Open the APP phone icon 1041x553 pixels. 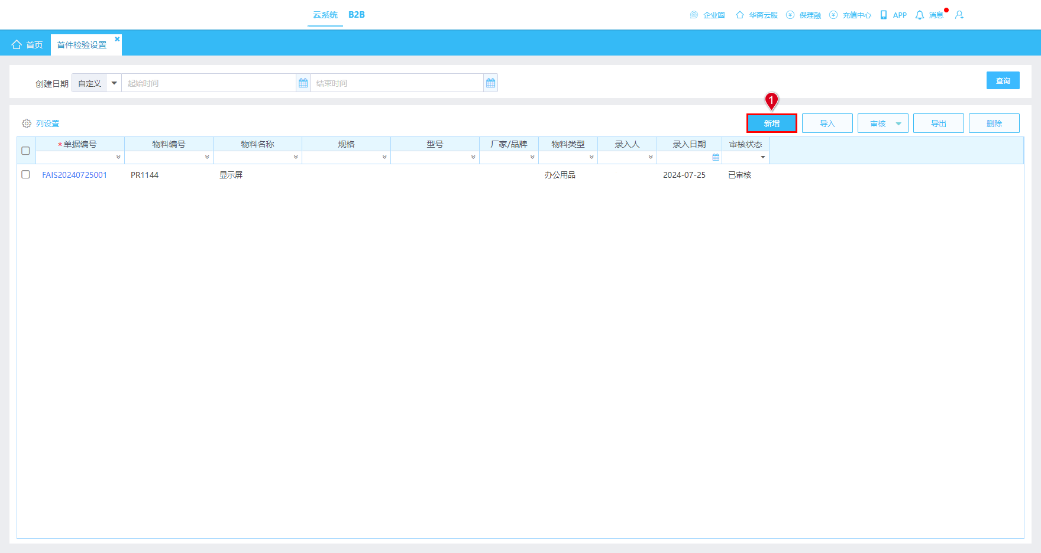tap(884, 15)
